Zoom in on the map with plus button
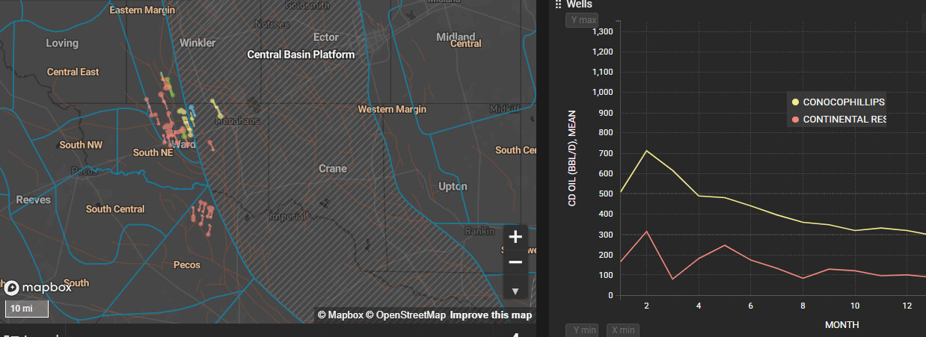Image resolution: width=926 pixels, height=337 pixels. click(515, 237)
